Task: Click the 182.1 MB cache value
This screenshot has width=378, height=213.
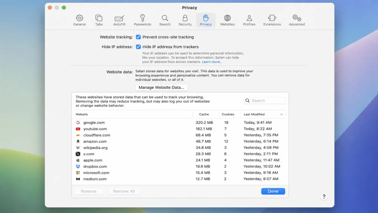Action: click(204, 129)
